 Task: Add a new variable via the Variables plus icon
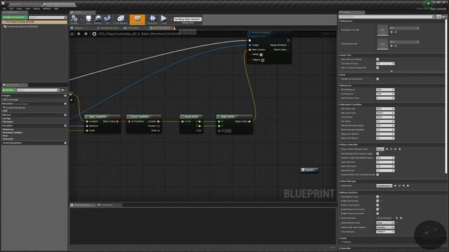coord(65,126)
